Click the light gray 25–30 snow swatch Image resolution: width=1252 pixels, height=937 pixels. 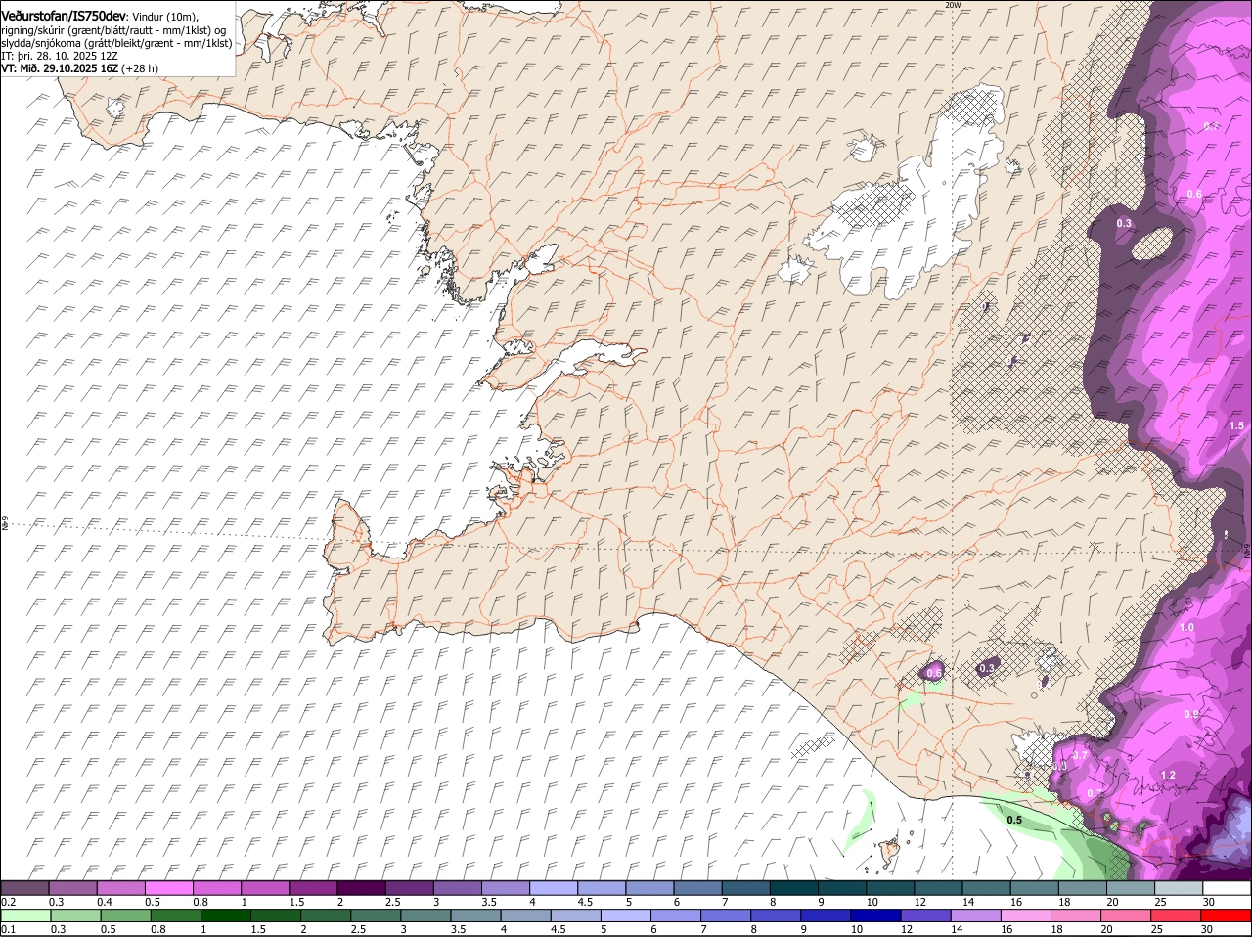point(1178,887)
